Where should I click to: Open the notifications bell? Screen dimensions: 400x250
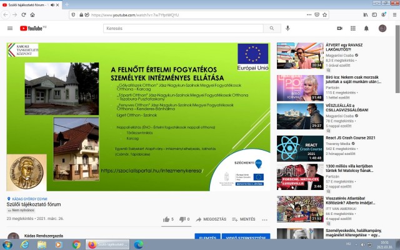coord(366,28)
